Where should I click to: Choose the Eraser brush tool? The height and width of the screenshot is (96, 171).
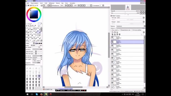point(31,38)
